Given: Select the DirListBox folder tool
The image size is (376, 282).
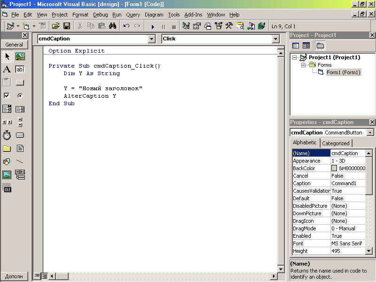Looking at the screenshot, I should [x=7, y=149].
